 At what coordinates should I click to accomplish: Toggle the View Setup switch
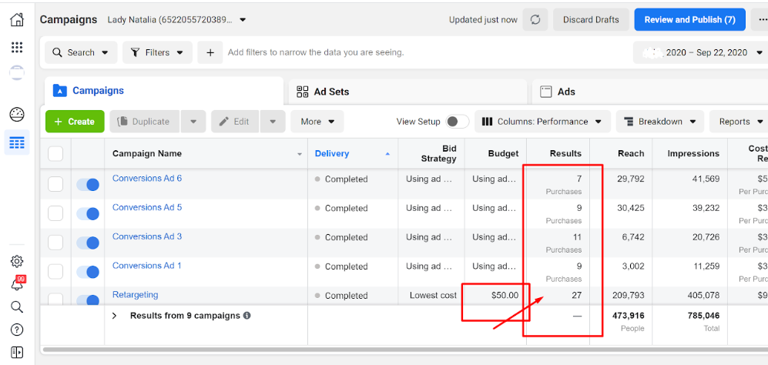coord(457,122)
